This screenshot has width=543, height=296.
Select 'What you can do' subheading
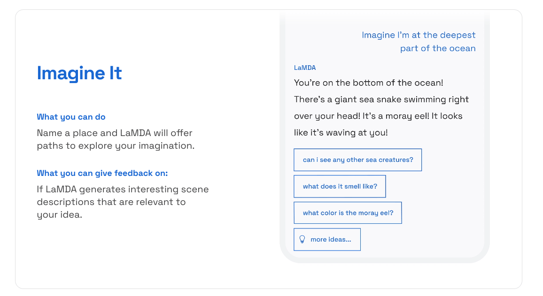pyautogui.click(x=71, y=117)
